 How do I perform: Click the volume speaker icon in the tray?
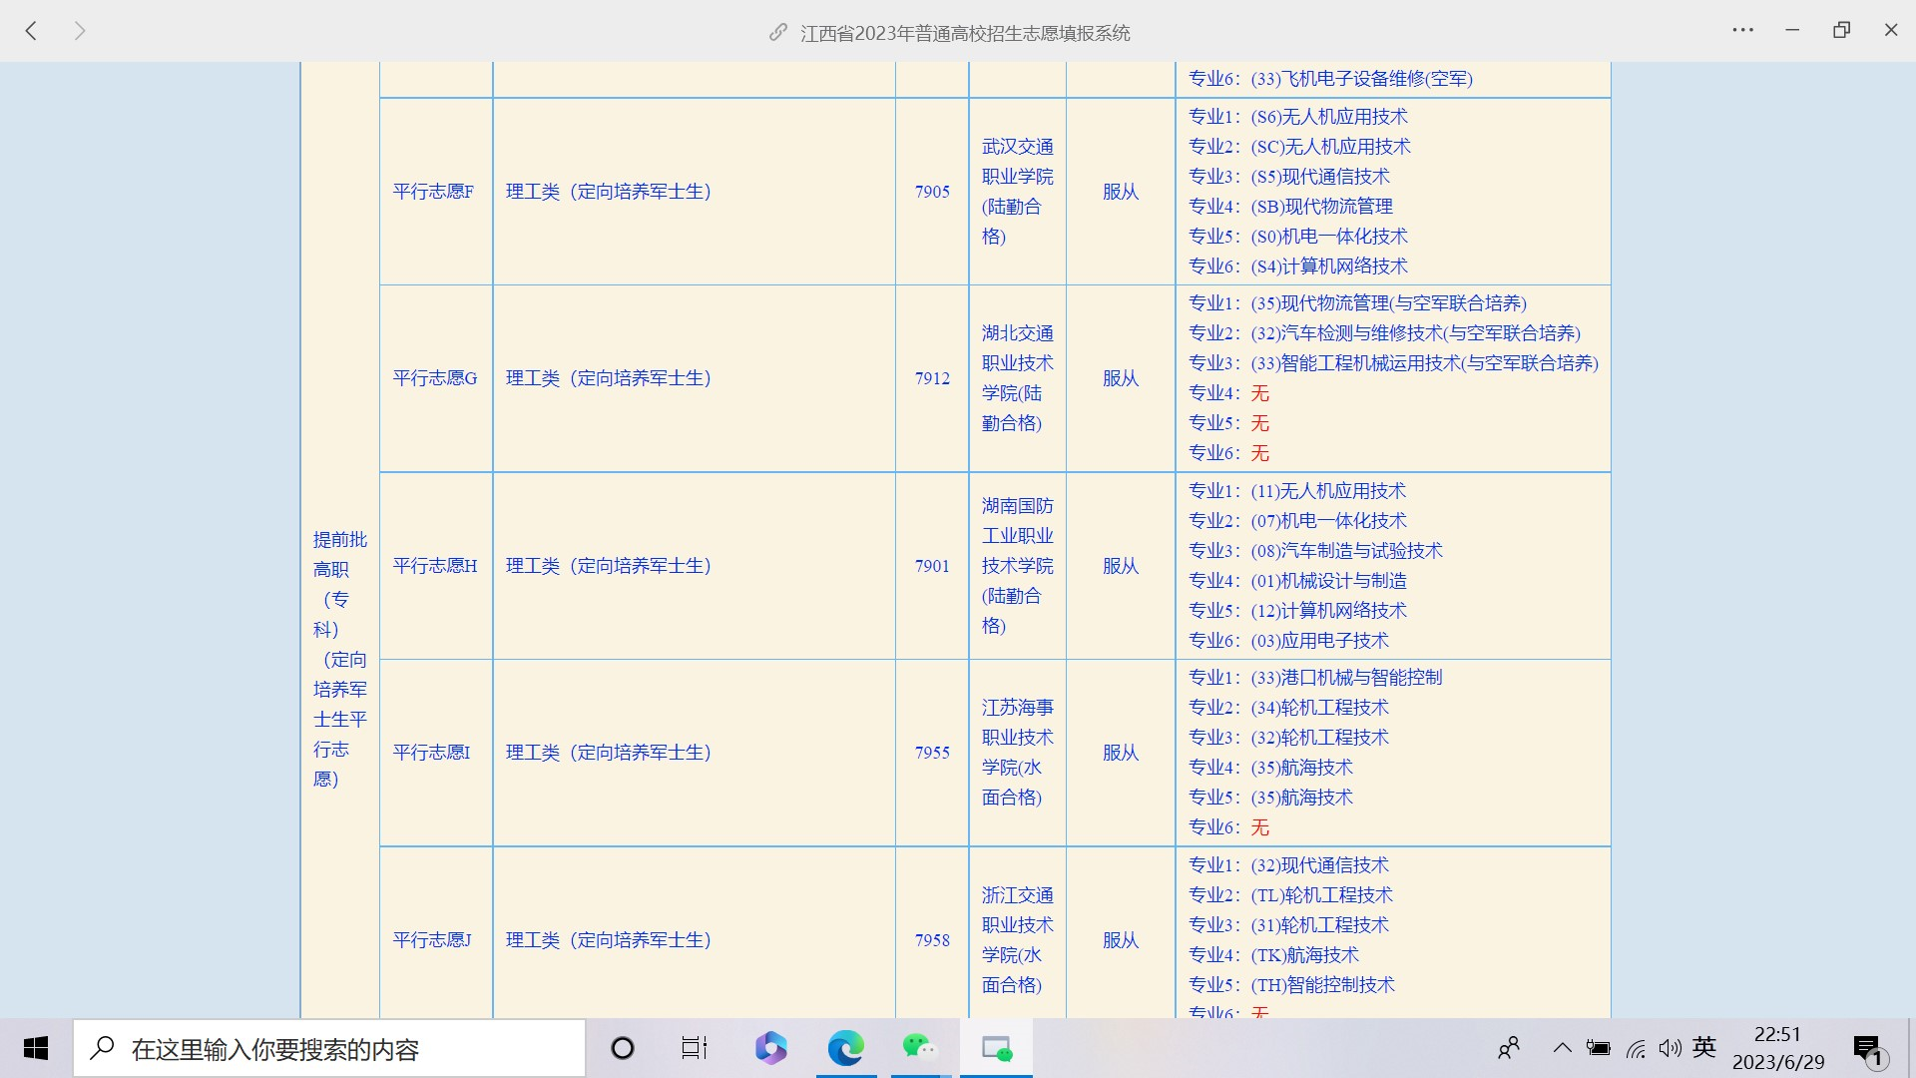coord(1672,1048)
